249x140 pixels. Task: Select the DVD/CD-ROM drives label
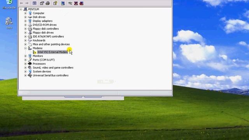pos(45,25)
